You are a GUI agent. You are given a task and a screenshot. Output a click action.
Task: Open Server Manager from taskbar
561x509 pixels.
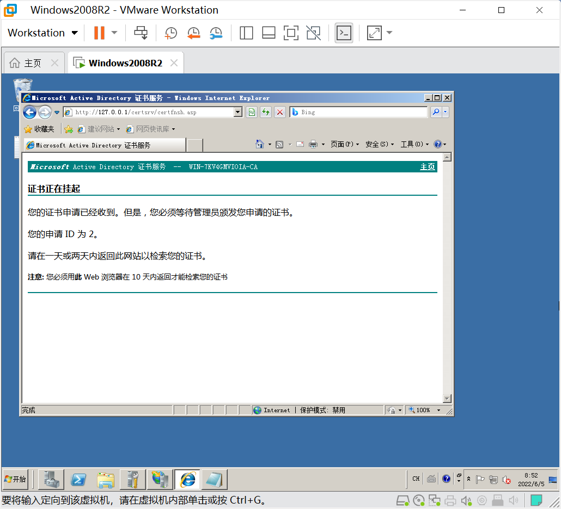[x=52, y=479]
